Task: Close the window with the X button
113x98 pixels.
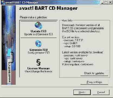Action: click(x=110, y=2)
